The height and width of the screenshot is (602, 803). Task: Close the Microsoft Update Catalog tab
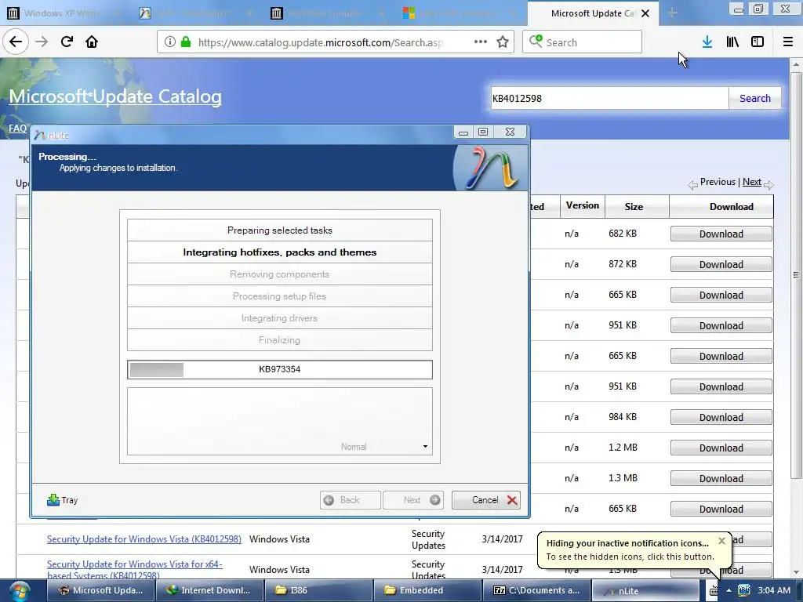[645, 13]
